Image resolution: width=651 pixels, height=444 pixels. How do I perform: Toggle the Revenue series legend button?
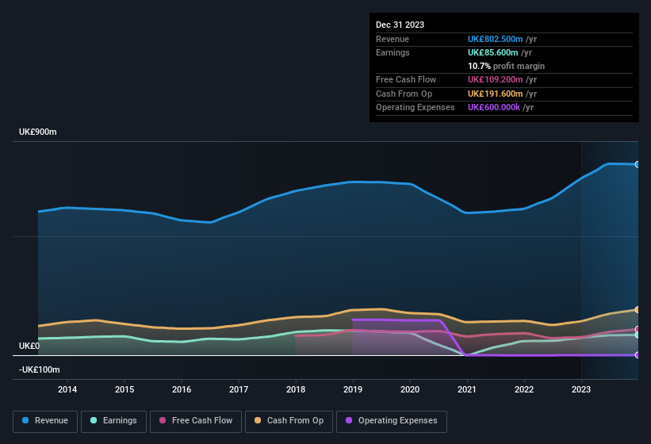click(x=45, y=420)
